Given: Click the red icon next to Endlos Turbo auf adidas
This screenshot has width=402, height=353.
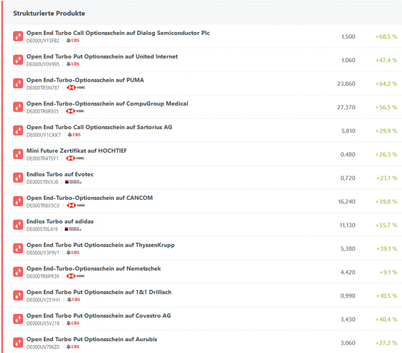Looking at the screenshot, I should (18, 225).
